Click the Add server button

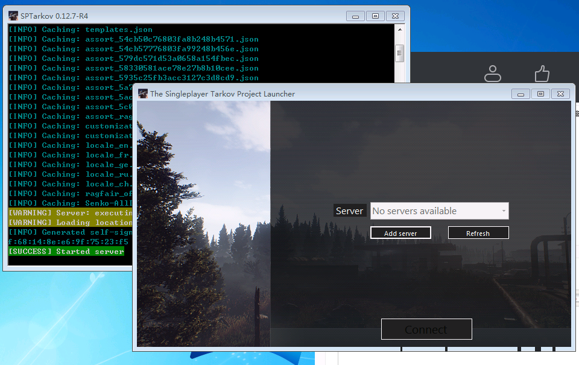coord(400,233)
